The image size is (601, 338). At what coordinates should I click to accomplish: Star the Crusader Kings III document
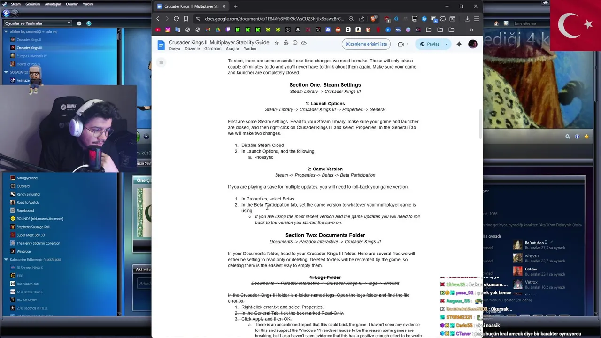click(x=277, y=43)
